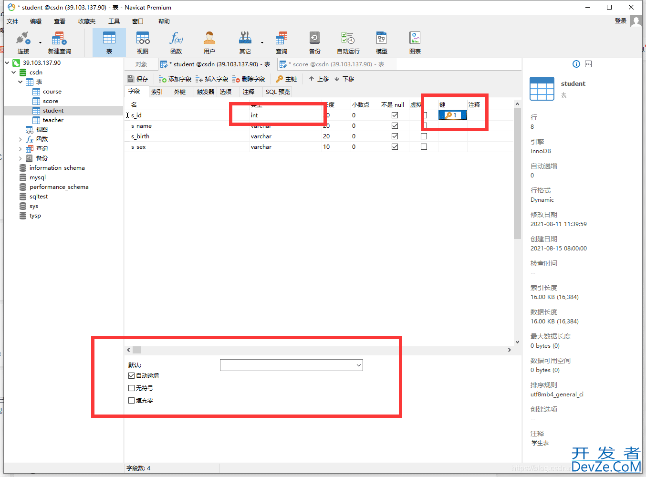Click the user avatar icon near 登录

(x=636, y=21)
